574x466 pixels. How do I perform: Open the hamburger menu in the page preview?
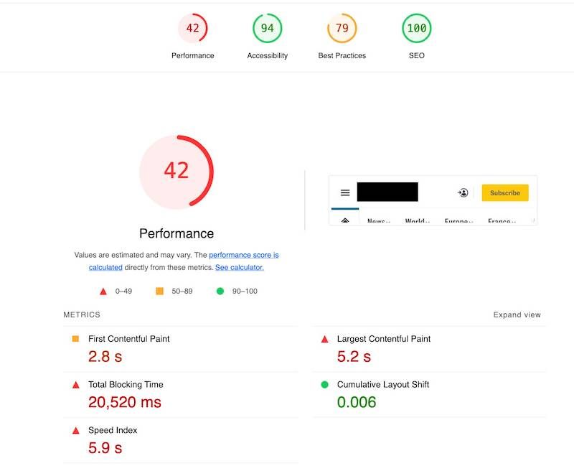pyautogui.click(x=345, y=192)
